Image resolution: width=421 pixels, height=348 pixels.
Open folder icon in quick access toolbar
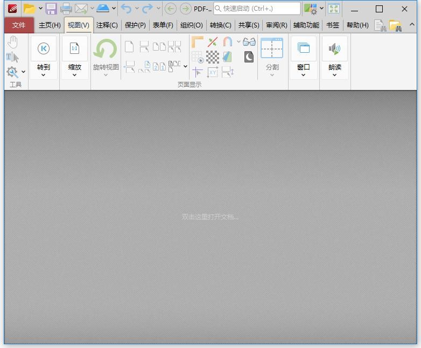[29, 9]
